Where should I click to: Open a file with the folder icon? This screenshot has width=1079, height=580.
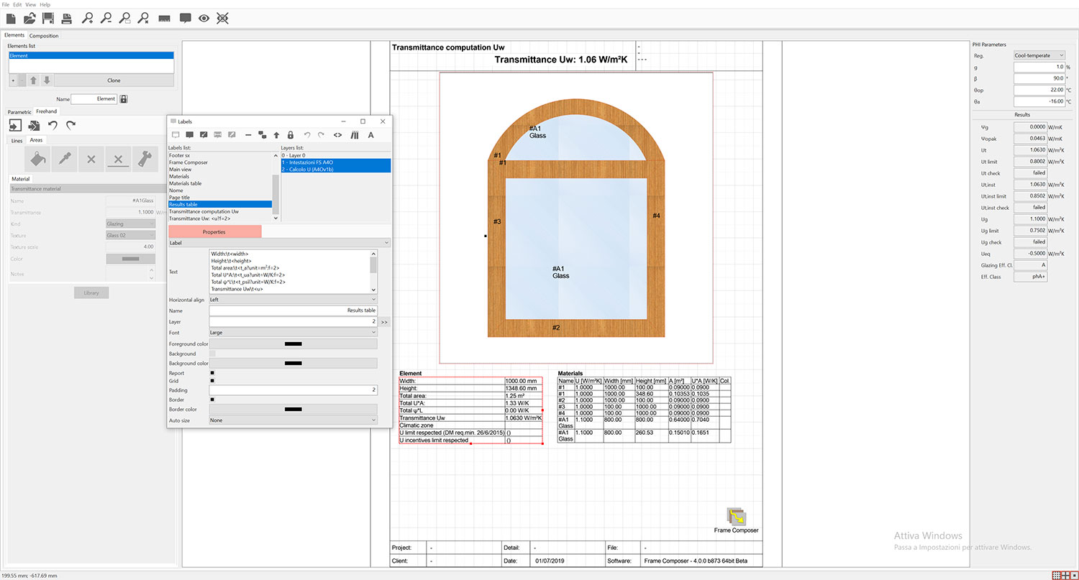point(30,18)
